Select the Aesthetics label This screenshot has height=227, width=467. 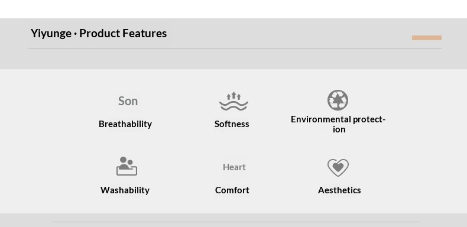point(339,190)
